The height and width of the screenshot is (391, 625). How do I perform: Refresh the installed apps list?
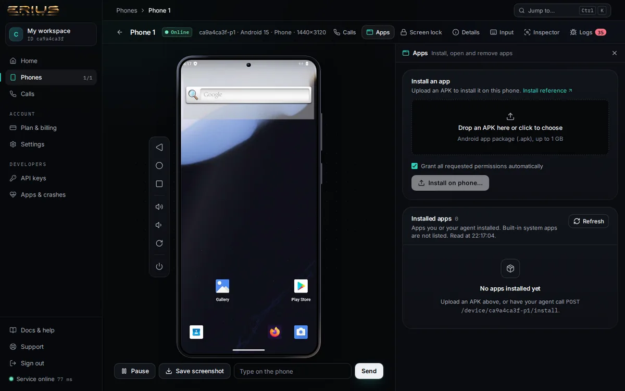click(x=589, y=221)
